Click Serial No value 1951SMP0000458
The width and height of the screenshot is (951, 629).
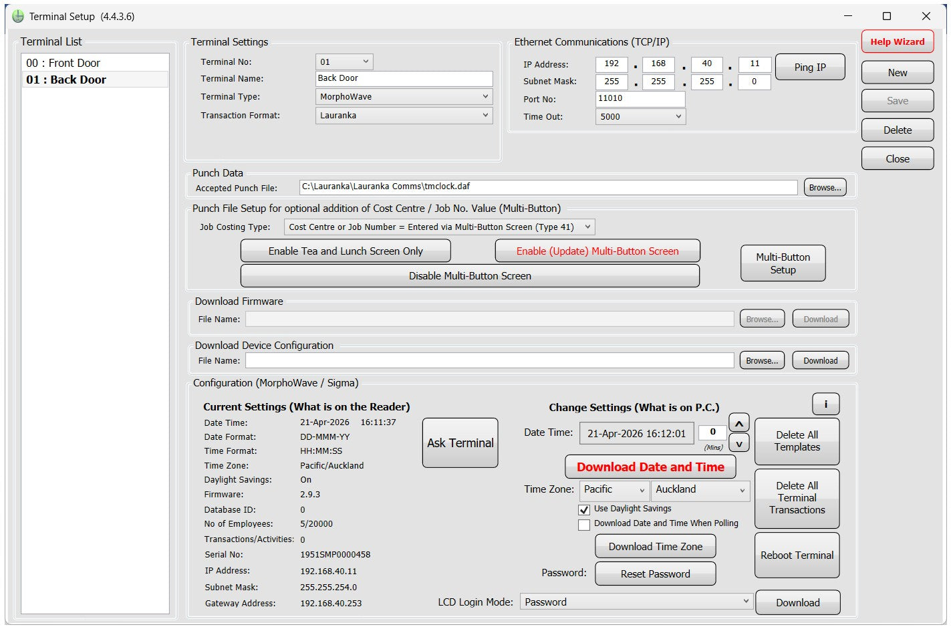[335, 555]
